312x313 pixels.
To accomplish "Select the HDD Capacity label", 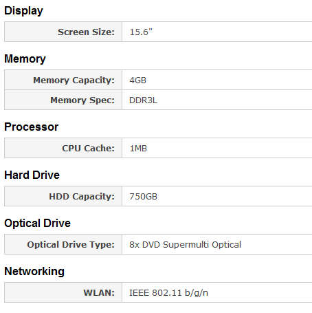I will [x=82, y=197].
